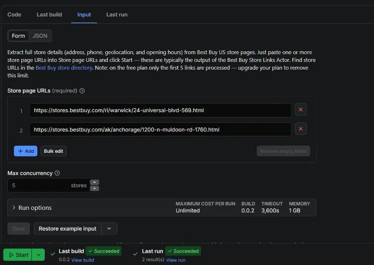Screen dimensions: 374x265
Task: Decrease the max concurrency value with down arrow
Action: [x=94, y=189]
